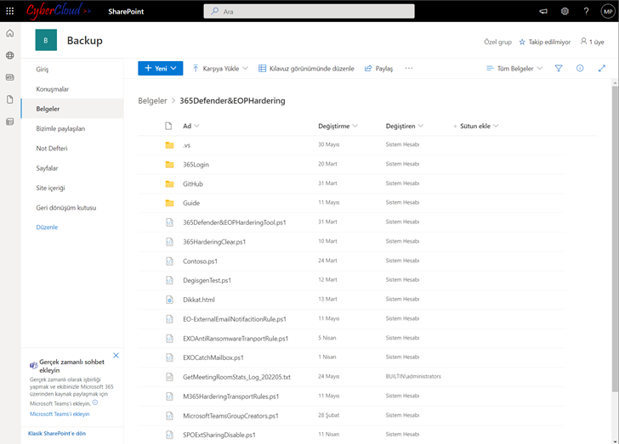Open M365HarderingTransportRules.ps1
Screen dimensions: 619x444
(231, 396)
